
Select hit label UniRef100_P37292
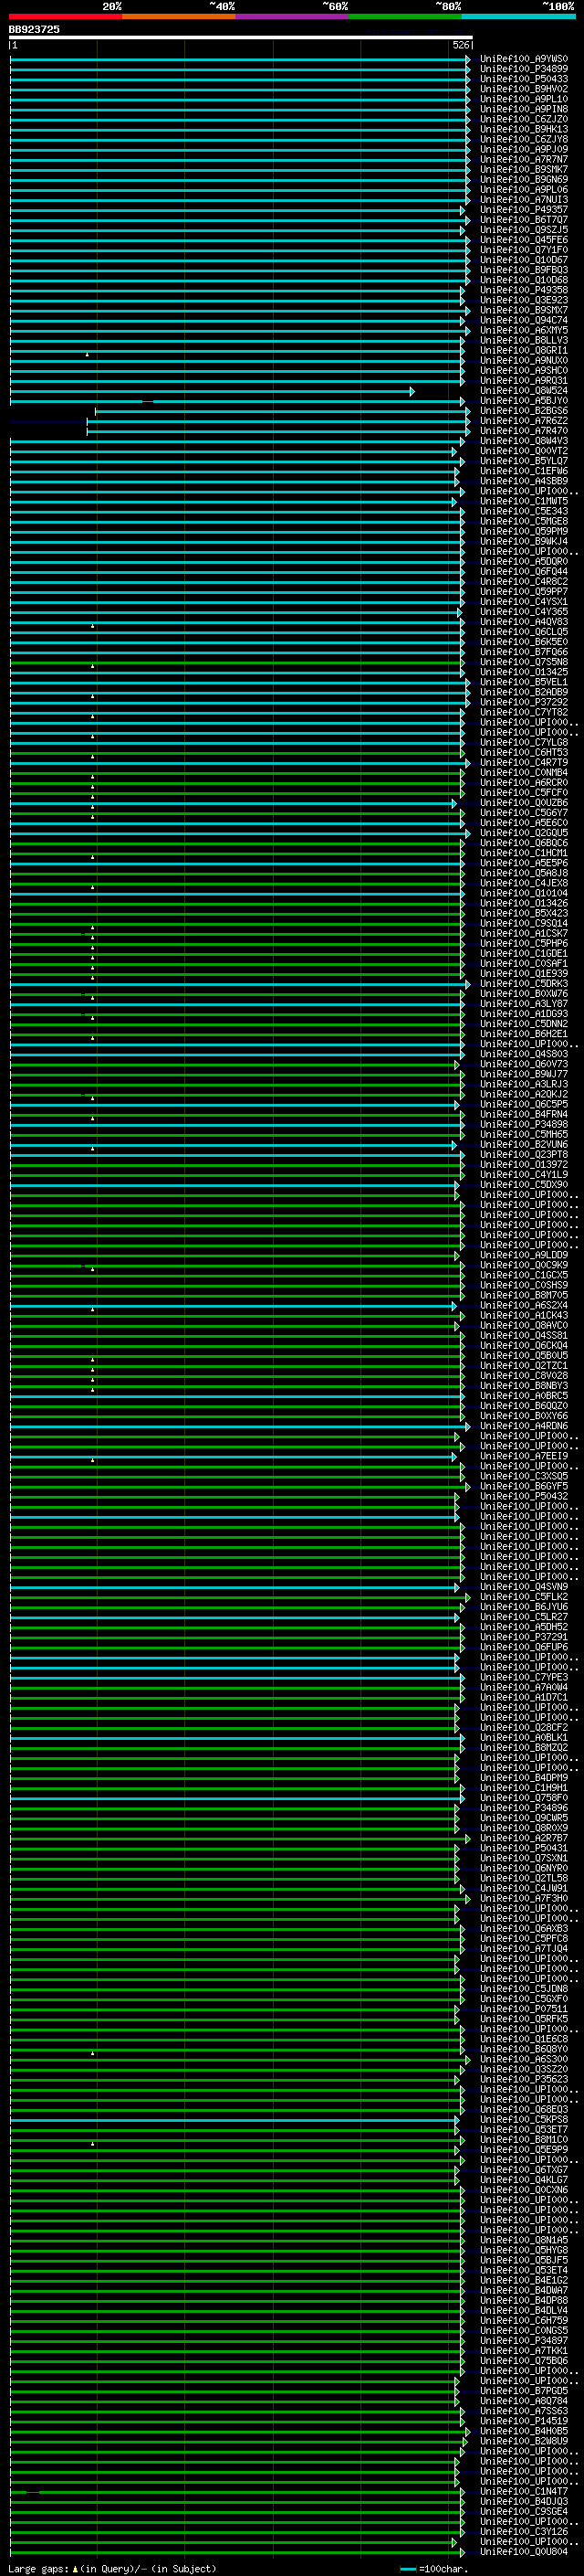coord(524,702)
